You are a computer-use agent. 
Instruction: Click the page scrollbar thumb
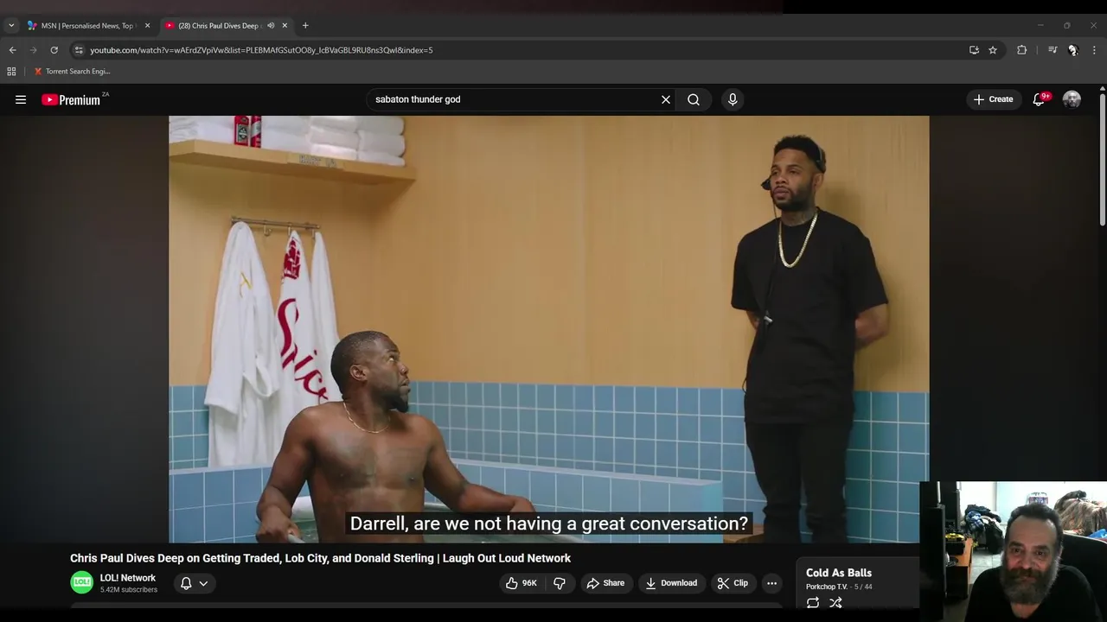1102,161
